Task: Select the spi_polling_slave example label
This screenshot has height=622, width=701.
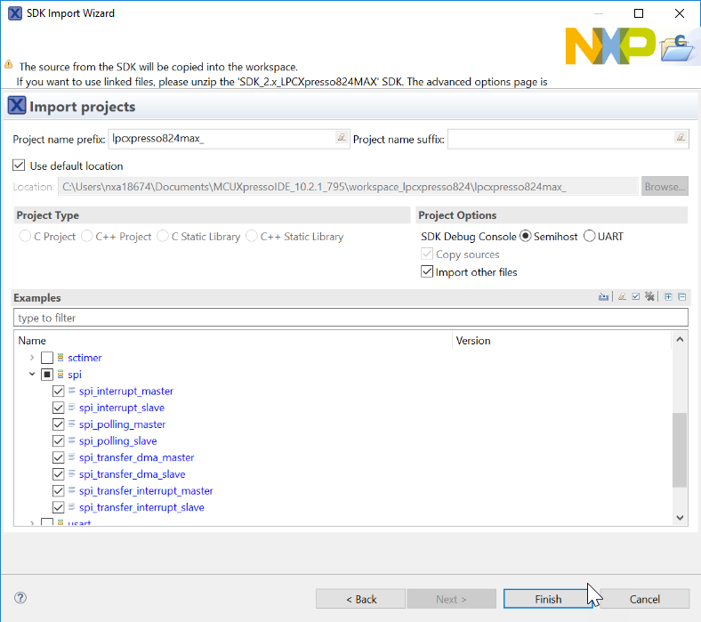Action: (x=118, y=440)
